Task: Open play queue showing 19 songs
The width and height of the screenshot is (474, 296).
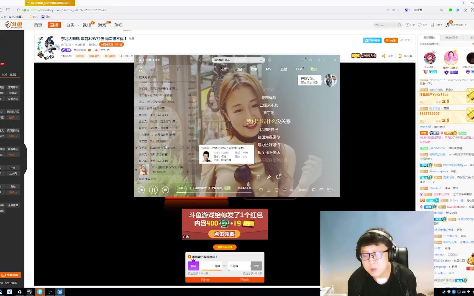Action: pos(331,190)
